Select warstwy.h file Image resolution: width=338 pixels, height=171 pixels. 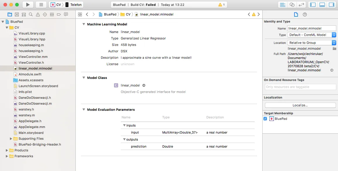26,109
